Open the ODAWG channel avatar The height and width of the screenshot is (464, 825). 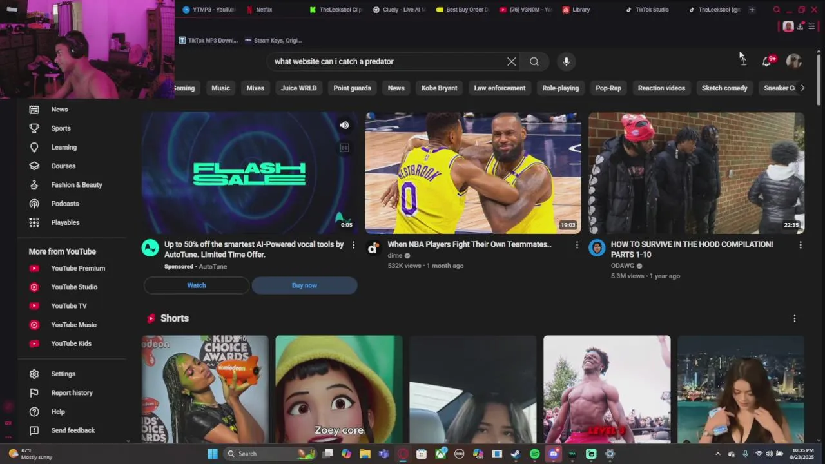pos(597,248)
